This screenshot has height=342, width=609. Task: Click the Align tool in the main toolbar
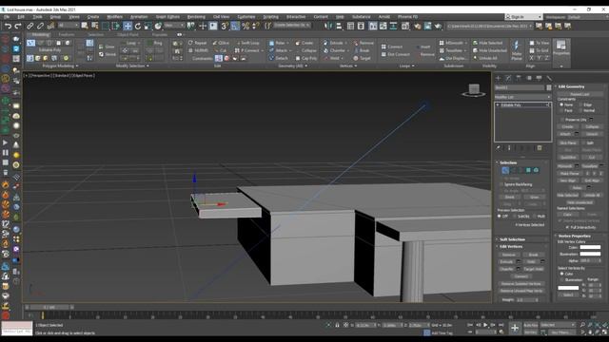coord(339,26)
